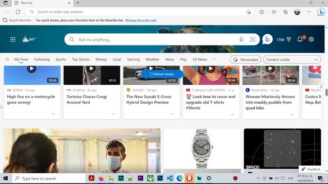Start voice search with the microphone icon
The height and width of the screenshot is (184, 328).
click(x=241, y=39)
